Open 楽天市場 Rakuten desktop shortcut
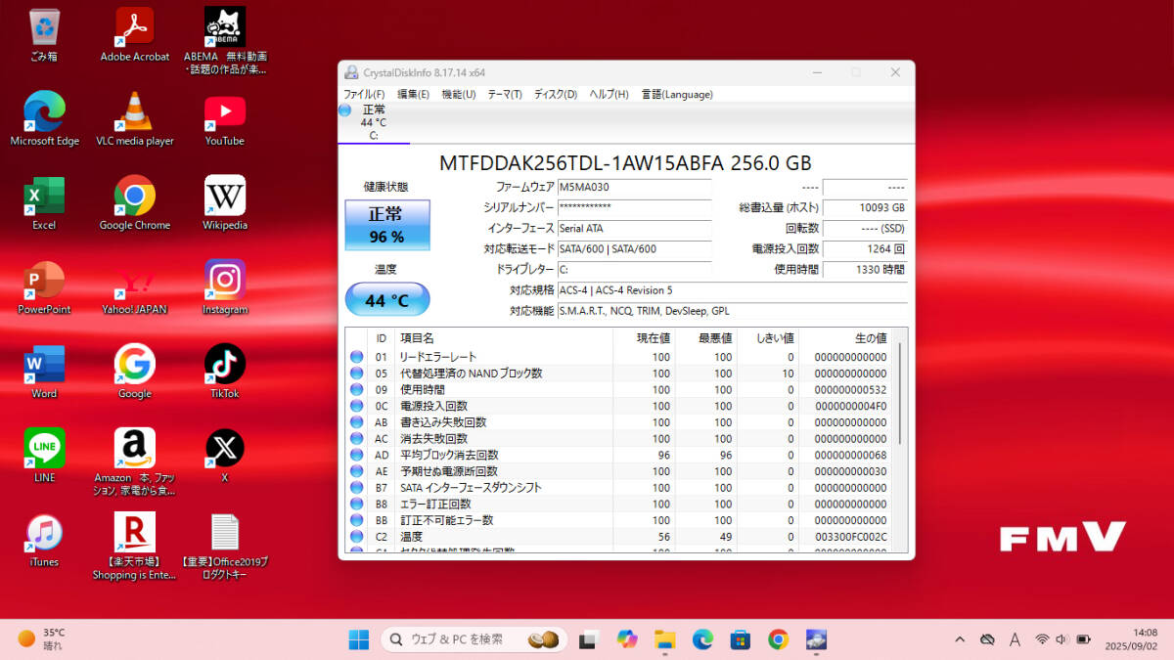This screenshot has height=660, width=1174. click(135, 547)
